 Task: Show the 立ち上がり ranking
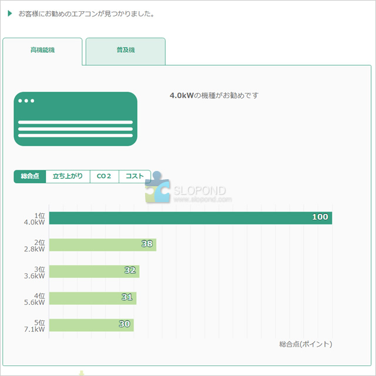pyautogui.click(x=68, y=176)
